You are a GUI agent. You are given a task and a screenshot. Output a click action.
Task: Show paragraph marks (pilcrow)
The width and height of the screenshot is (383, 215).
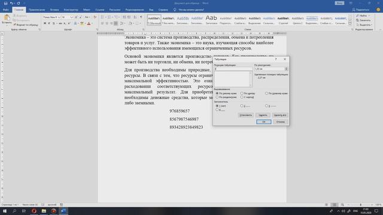[141, 17]
